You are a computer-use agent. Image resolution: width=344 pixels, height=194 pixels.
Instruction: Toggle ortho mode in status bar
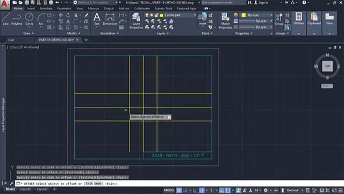coord(195,190)
